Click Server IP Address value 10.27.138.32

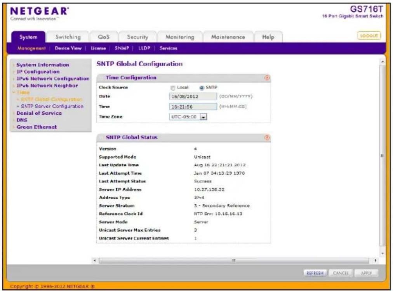pos(209,189)
